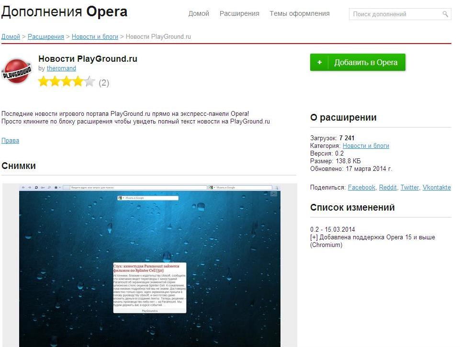460x347 pixels.
Task: Enlarge the extension screenshot thumbnail
Action: click(150, 265)
